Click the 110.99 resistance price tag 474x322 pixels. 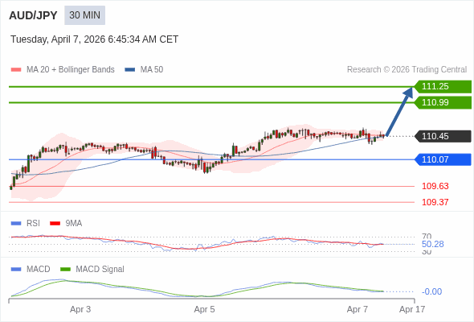point(443,102)
